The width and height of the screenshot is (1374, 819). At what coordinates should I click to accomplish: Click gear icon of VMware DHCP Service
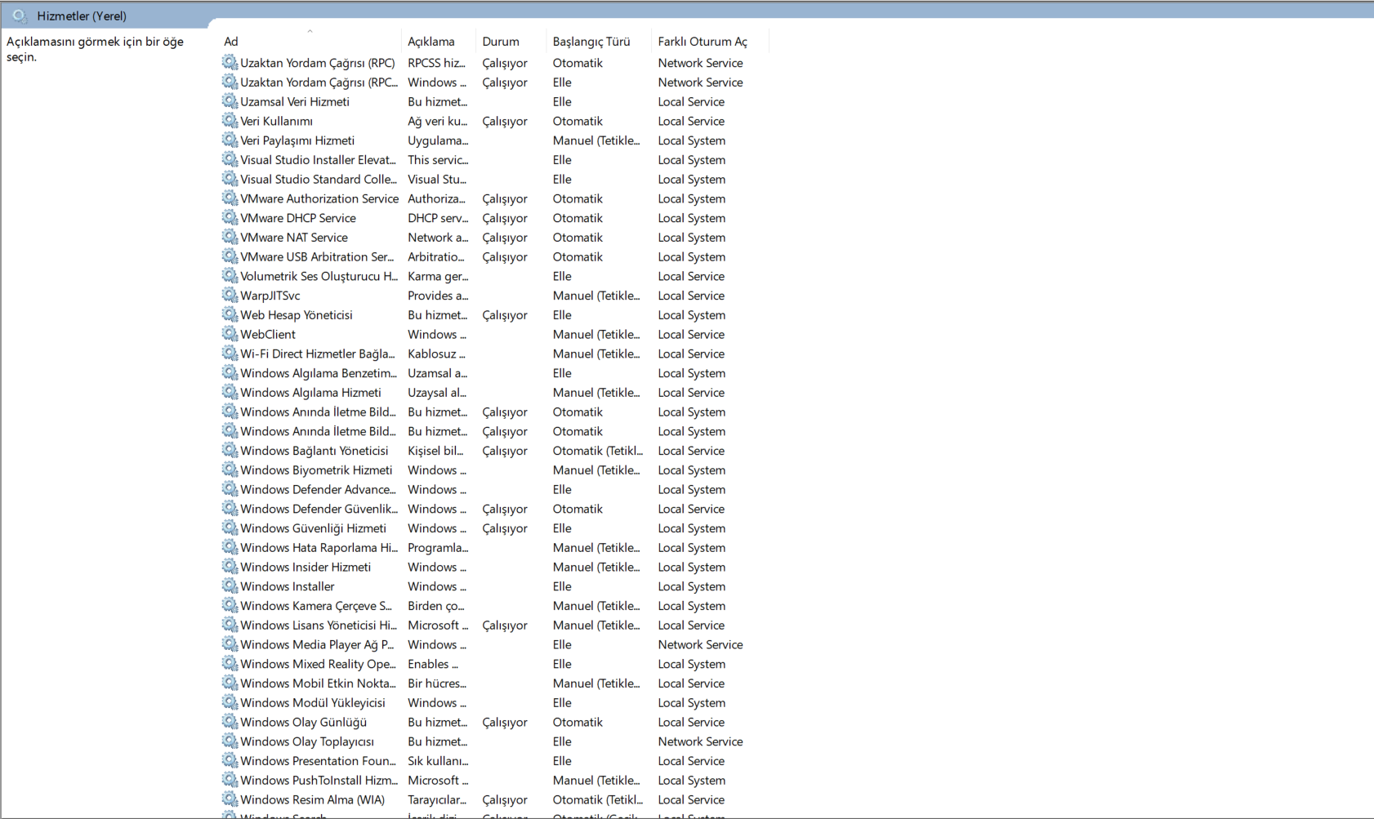tap(230, 218)
